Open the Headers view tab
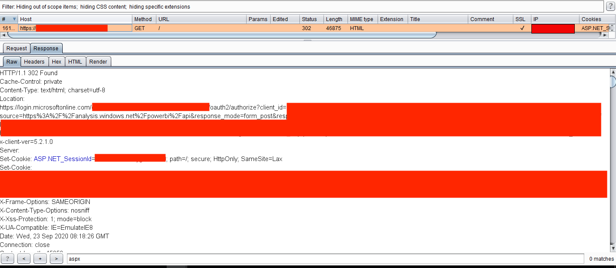This screenshot has height=268, width=616. tap(34, 62)
